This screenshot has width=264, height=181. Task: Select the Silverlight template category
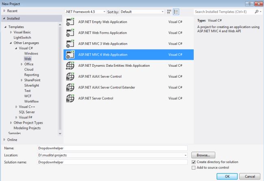32,85
